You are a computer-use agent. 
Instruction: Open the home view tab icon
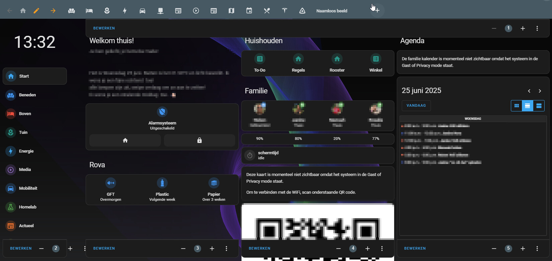[23, 11]
